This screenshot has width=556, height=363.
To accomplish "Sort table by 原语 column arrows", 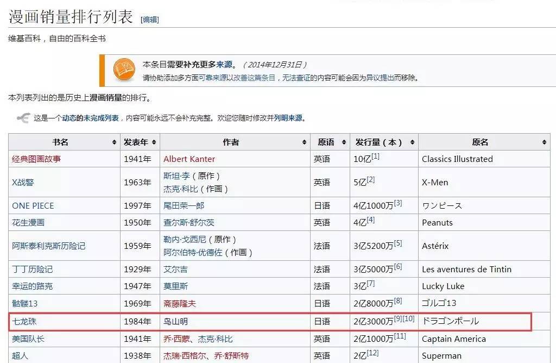I will point(344,142).
